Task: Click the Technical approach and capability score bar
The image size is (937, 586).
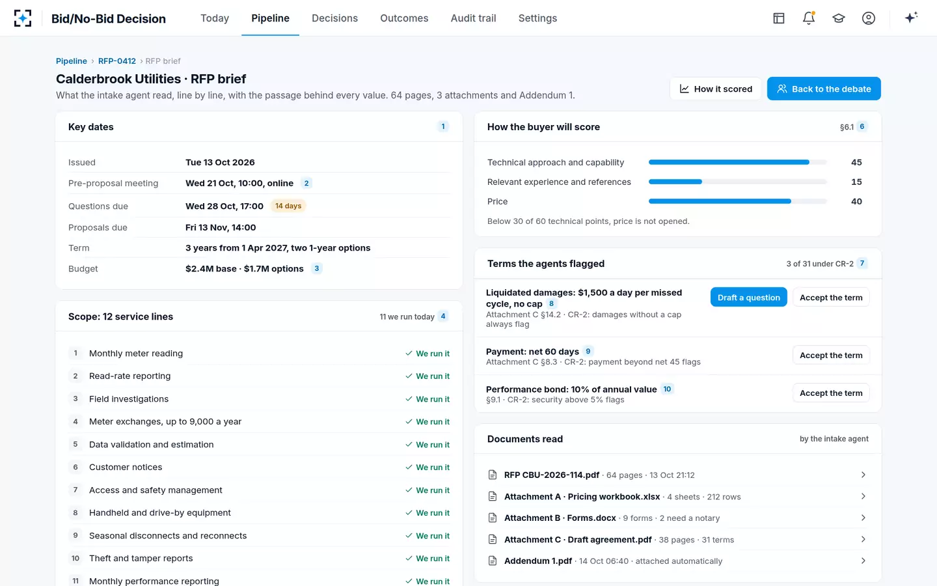Action: pos(738,162)
